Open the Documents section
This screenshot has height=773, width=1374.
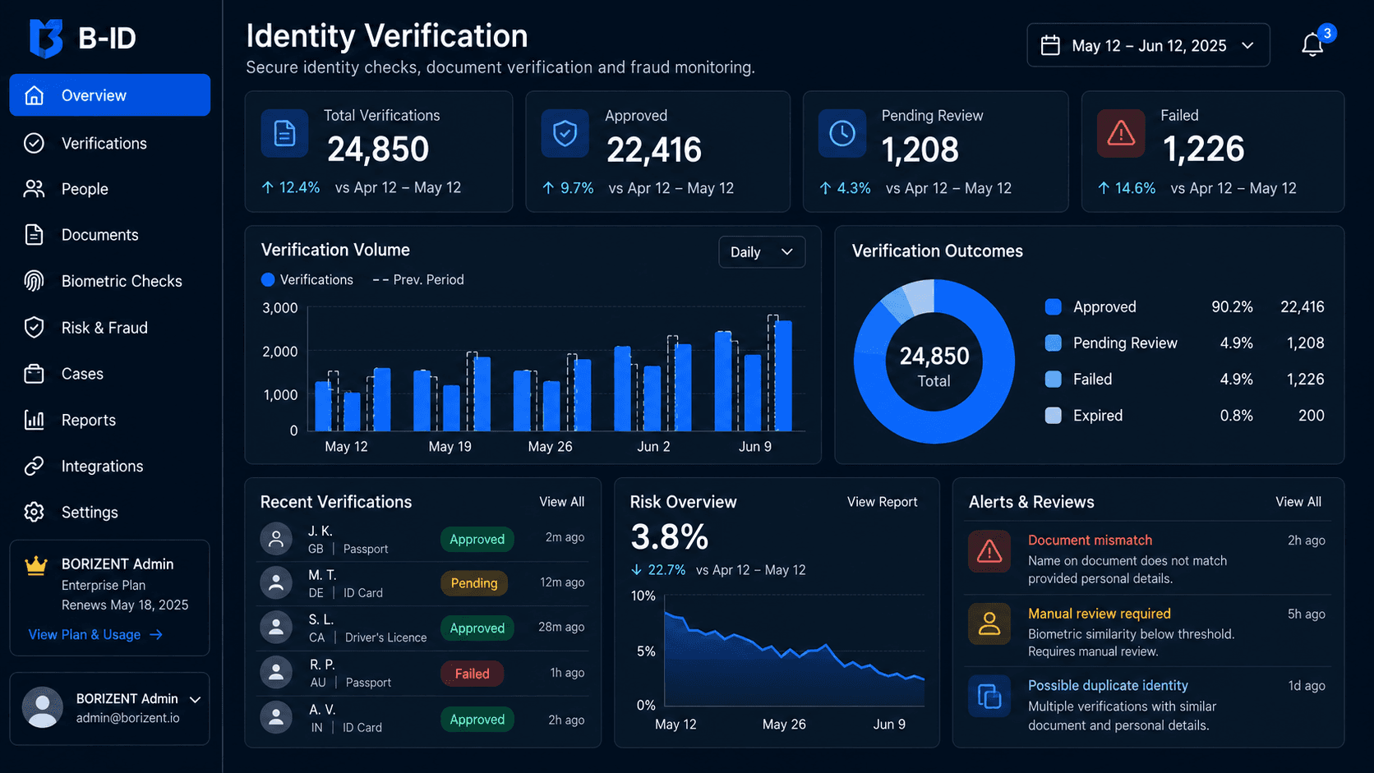(110, 235)
